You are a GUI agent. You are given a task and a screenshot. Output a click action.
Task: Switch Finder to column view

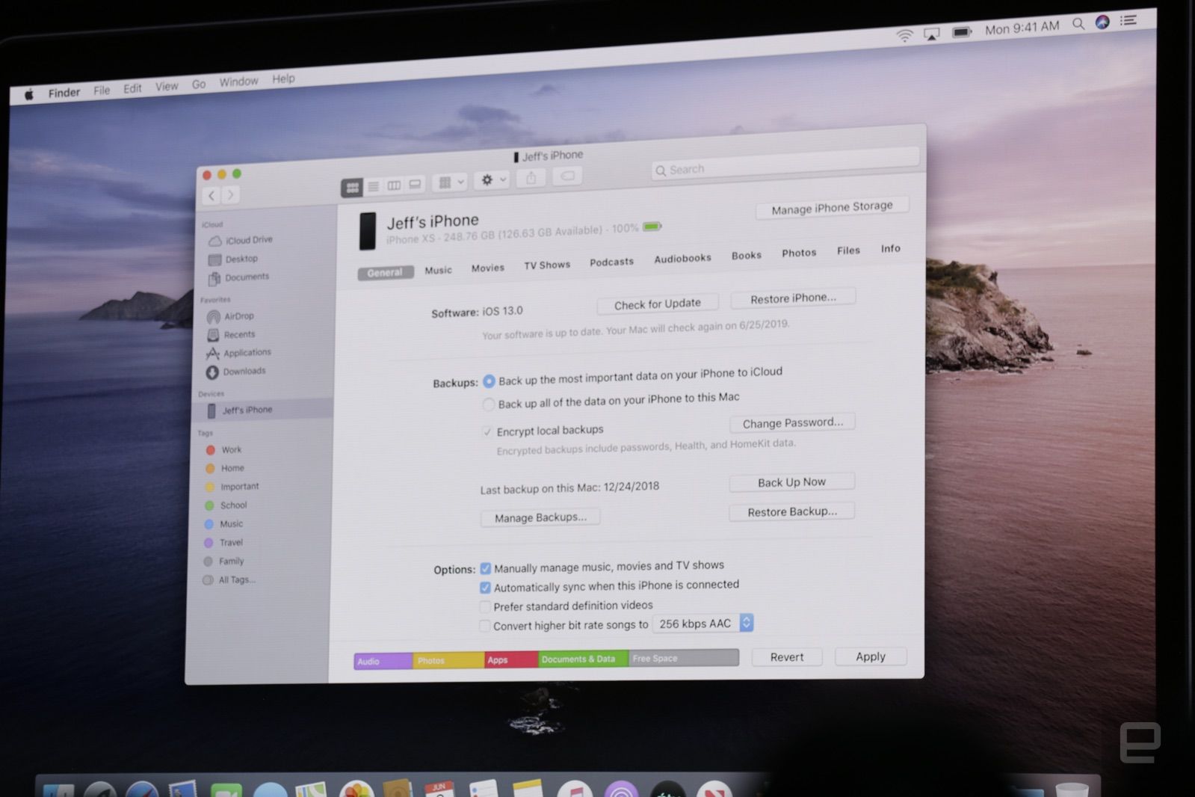click(394, 185)
